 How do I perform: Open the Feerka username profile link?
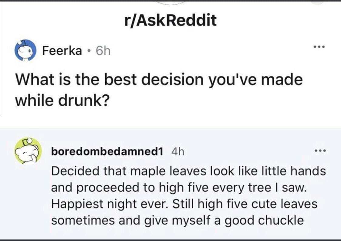tap(62, 51)
